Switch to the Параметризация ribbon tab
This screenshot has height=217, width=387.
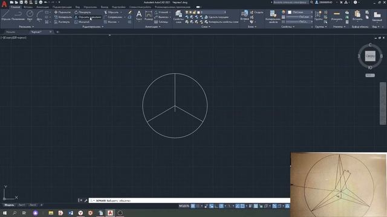[x=62, y=7]
